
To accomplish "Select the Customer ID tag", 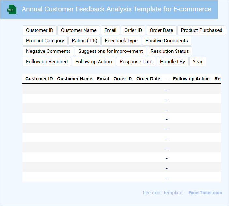I will 39,30.
